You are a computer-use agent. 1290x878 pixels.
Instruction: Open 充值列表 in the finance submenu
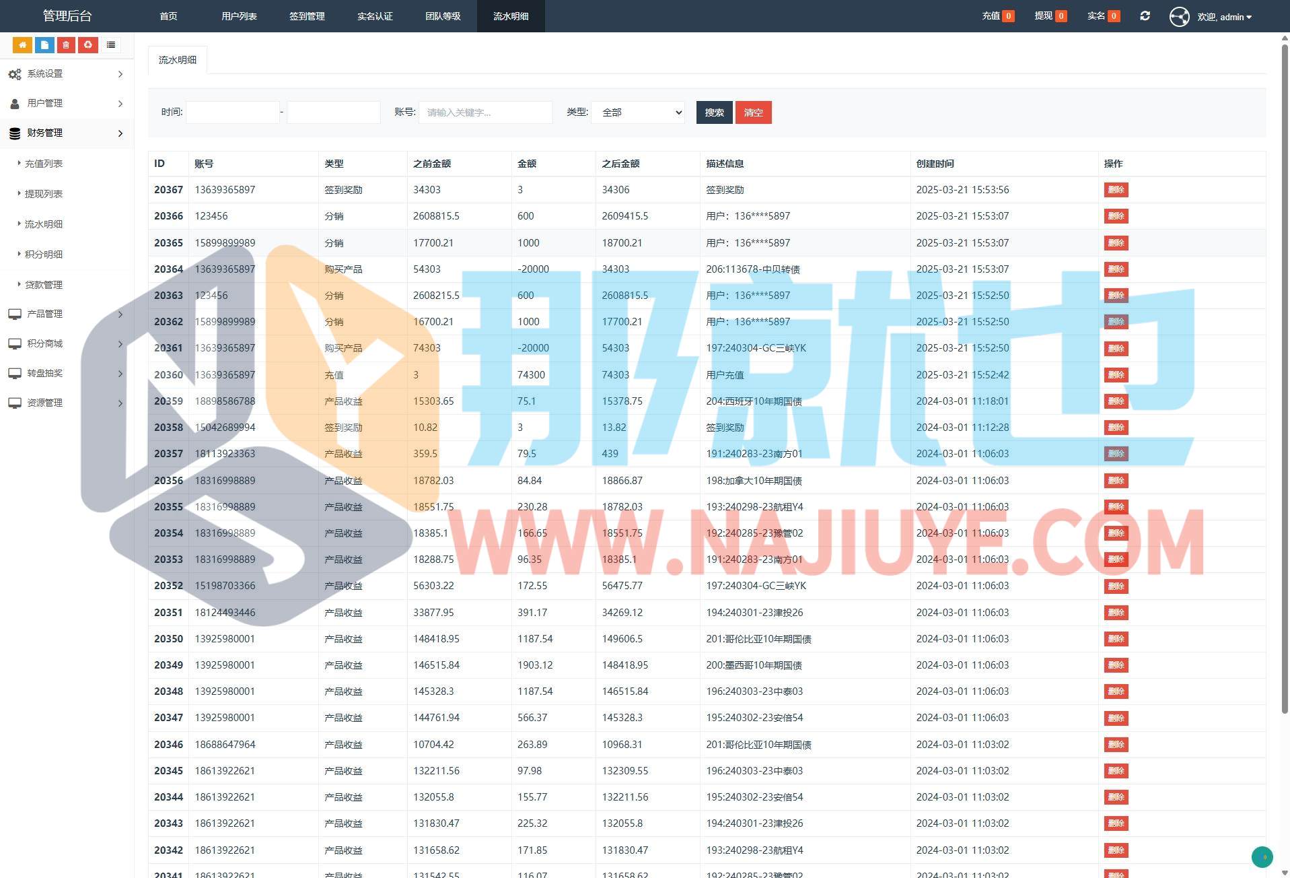[44, 164]
